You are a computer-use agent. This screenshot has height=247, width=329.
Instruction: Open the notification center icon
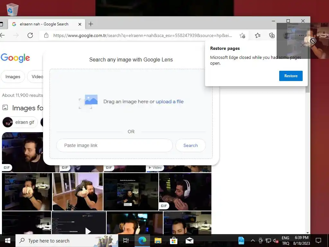(318, 241)
